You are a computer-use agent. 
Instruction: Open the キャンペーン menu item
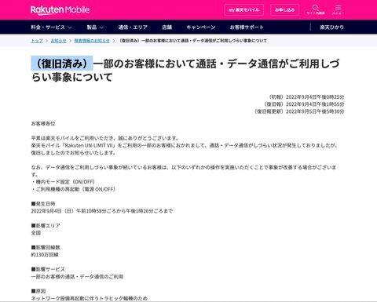[201, 27]
